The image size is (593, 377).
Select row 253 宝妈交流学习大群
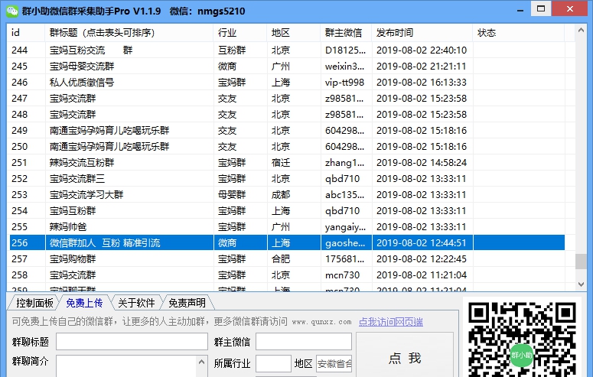pos(287,195)
